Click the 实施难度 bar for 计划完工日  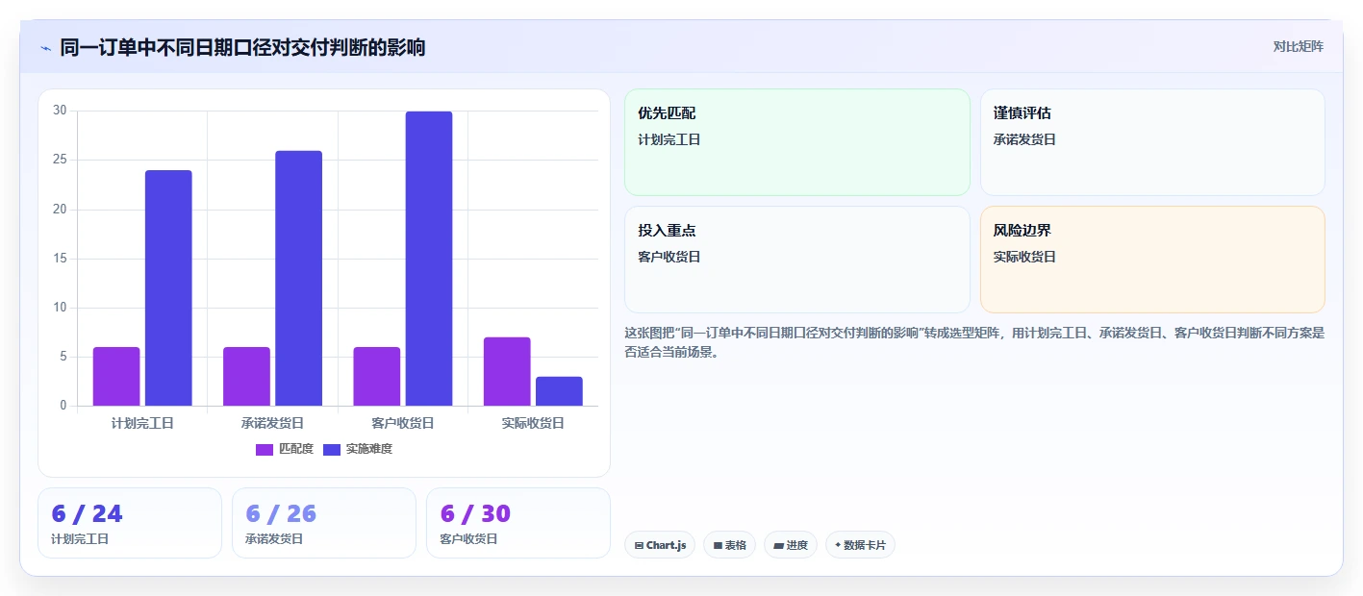(x=168, y=287)
